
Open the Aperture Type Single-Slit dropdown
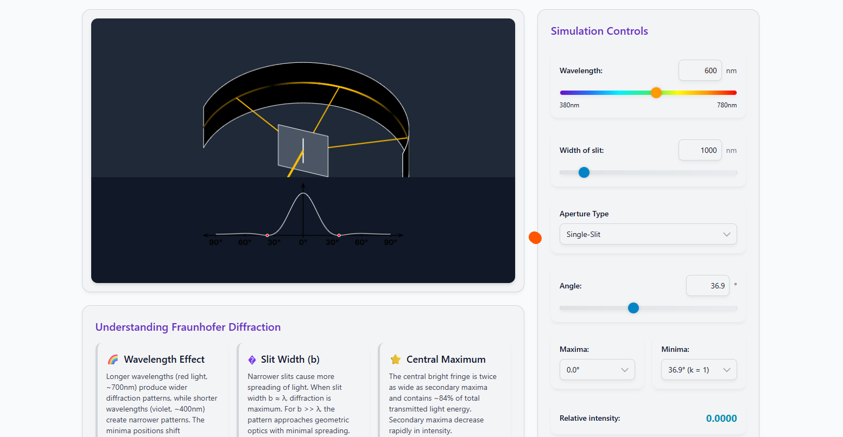pyautogui.click(x=648, y=234)
